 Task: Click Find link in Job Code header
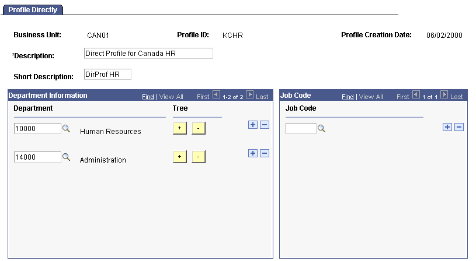pyautogui.click(x=348, y=97)
